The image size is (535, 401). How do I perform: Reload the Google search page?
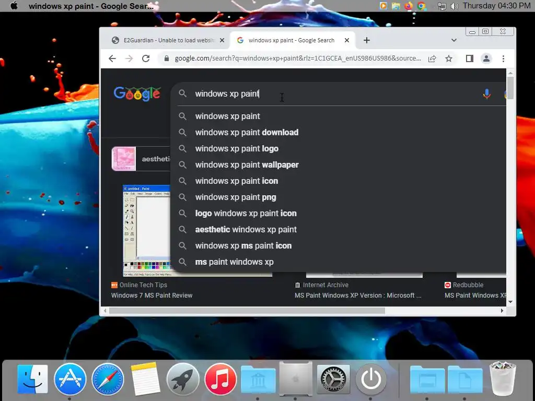(x=146, y=58)
